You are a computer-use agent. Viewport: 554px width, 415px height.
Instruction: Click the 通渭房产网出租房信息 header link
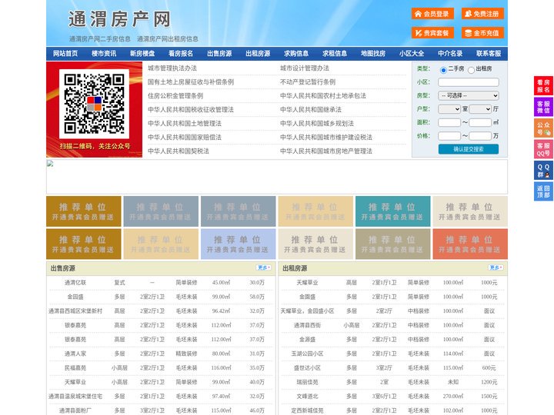(168, 39)
